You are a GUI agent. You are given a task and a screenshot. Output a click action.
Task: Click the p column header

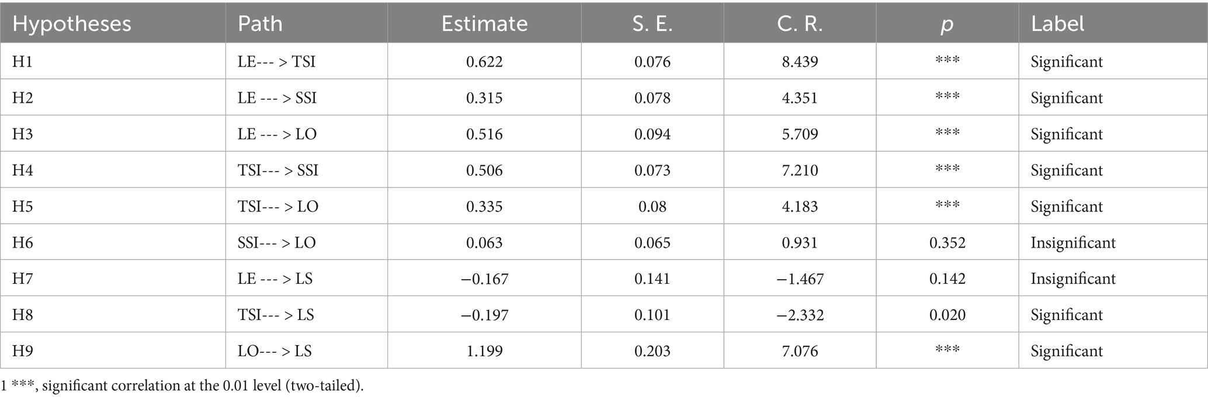coord(947,24)
